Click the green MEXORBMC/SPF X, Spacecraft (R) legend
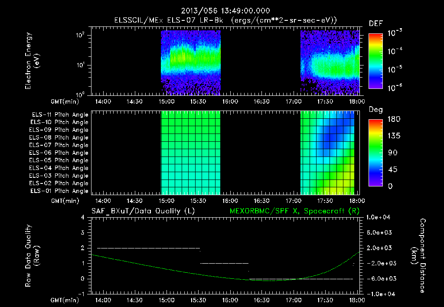The image size is (444, 307). point(294,211)
